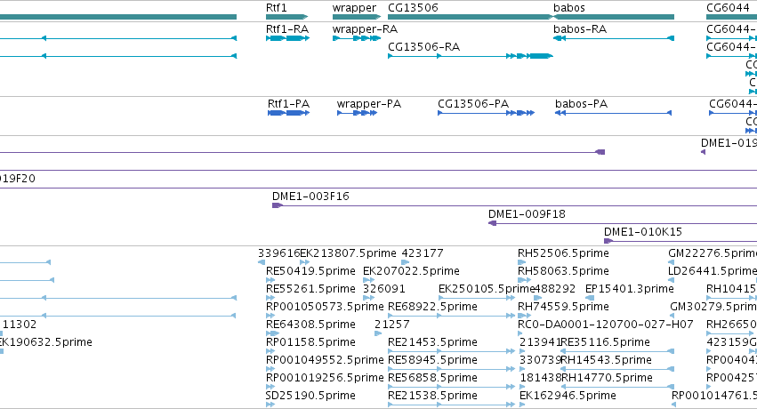This screenshot has width=757, height=409.
Task: Click EST EK162946.5prime
Action: coord(568,396)
